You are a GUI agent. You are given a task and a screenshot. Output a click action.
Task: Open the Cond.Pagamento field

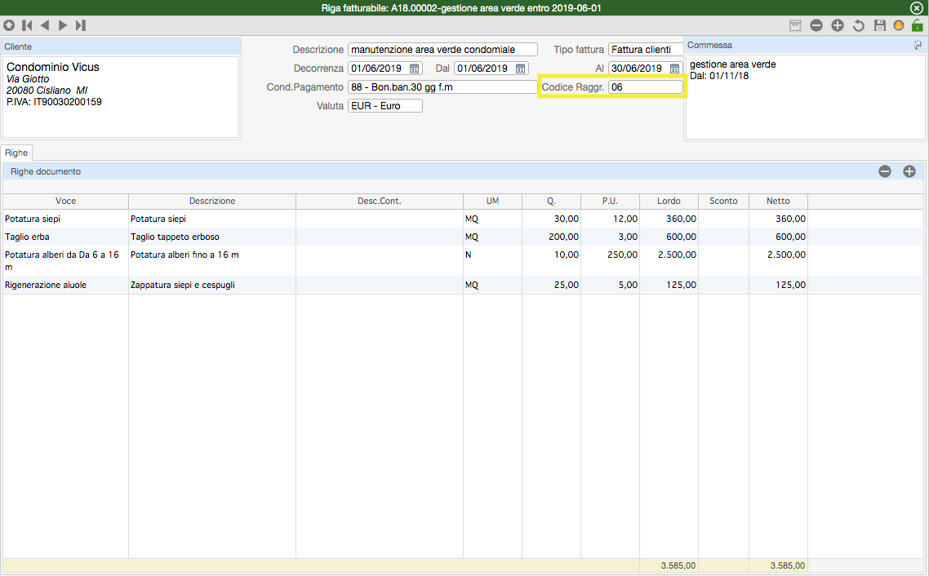(x=442, y=87)
